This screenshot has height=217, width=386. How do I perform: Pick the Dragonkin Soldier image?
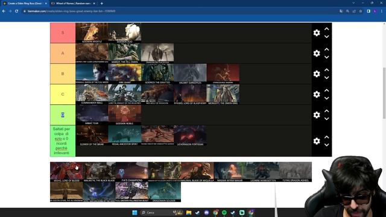(165, 192)
